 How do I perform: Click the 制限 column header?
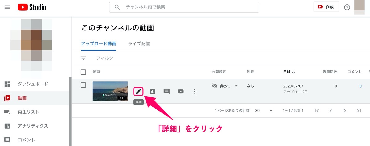(250, 72)
